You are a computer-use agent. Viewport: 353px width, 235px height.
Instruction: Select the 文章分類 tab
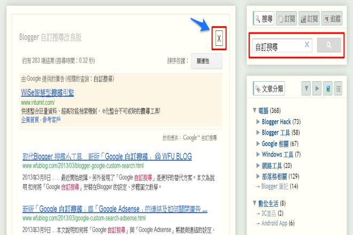point(269,89)
